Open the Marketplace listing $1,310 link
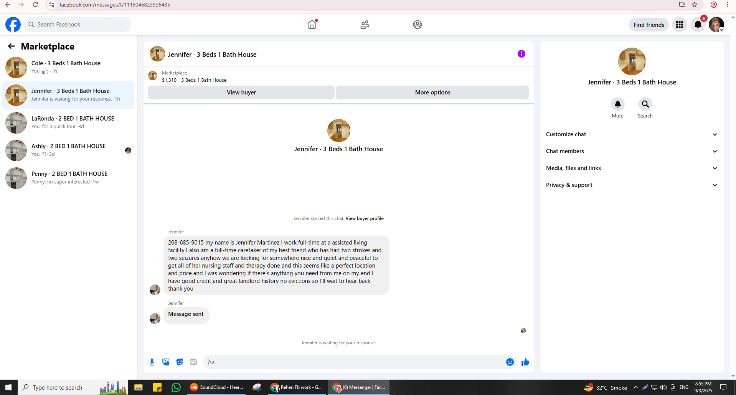The height and width of the screenshot is (395, 736). (x=194, y=80)
